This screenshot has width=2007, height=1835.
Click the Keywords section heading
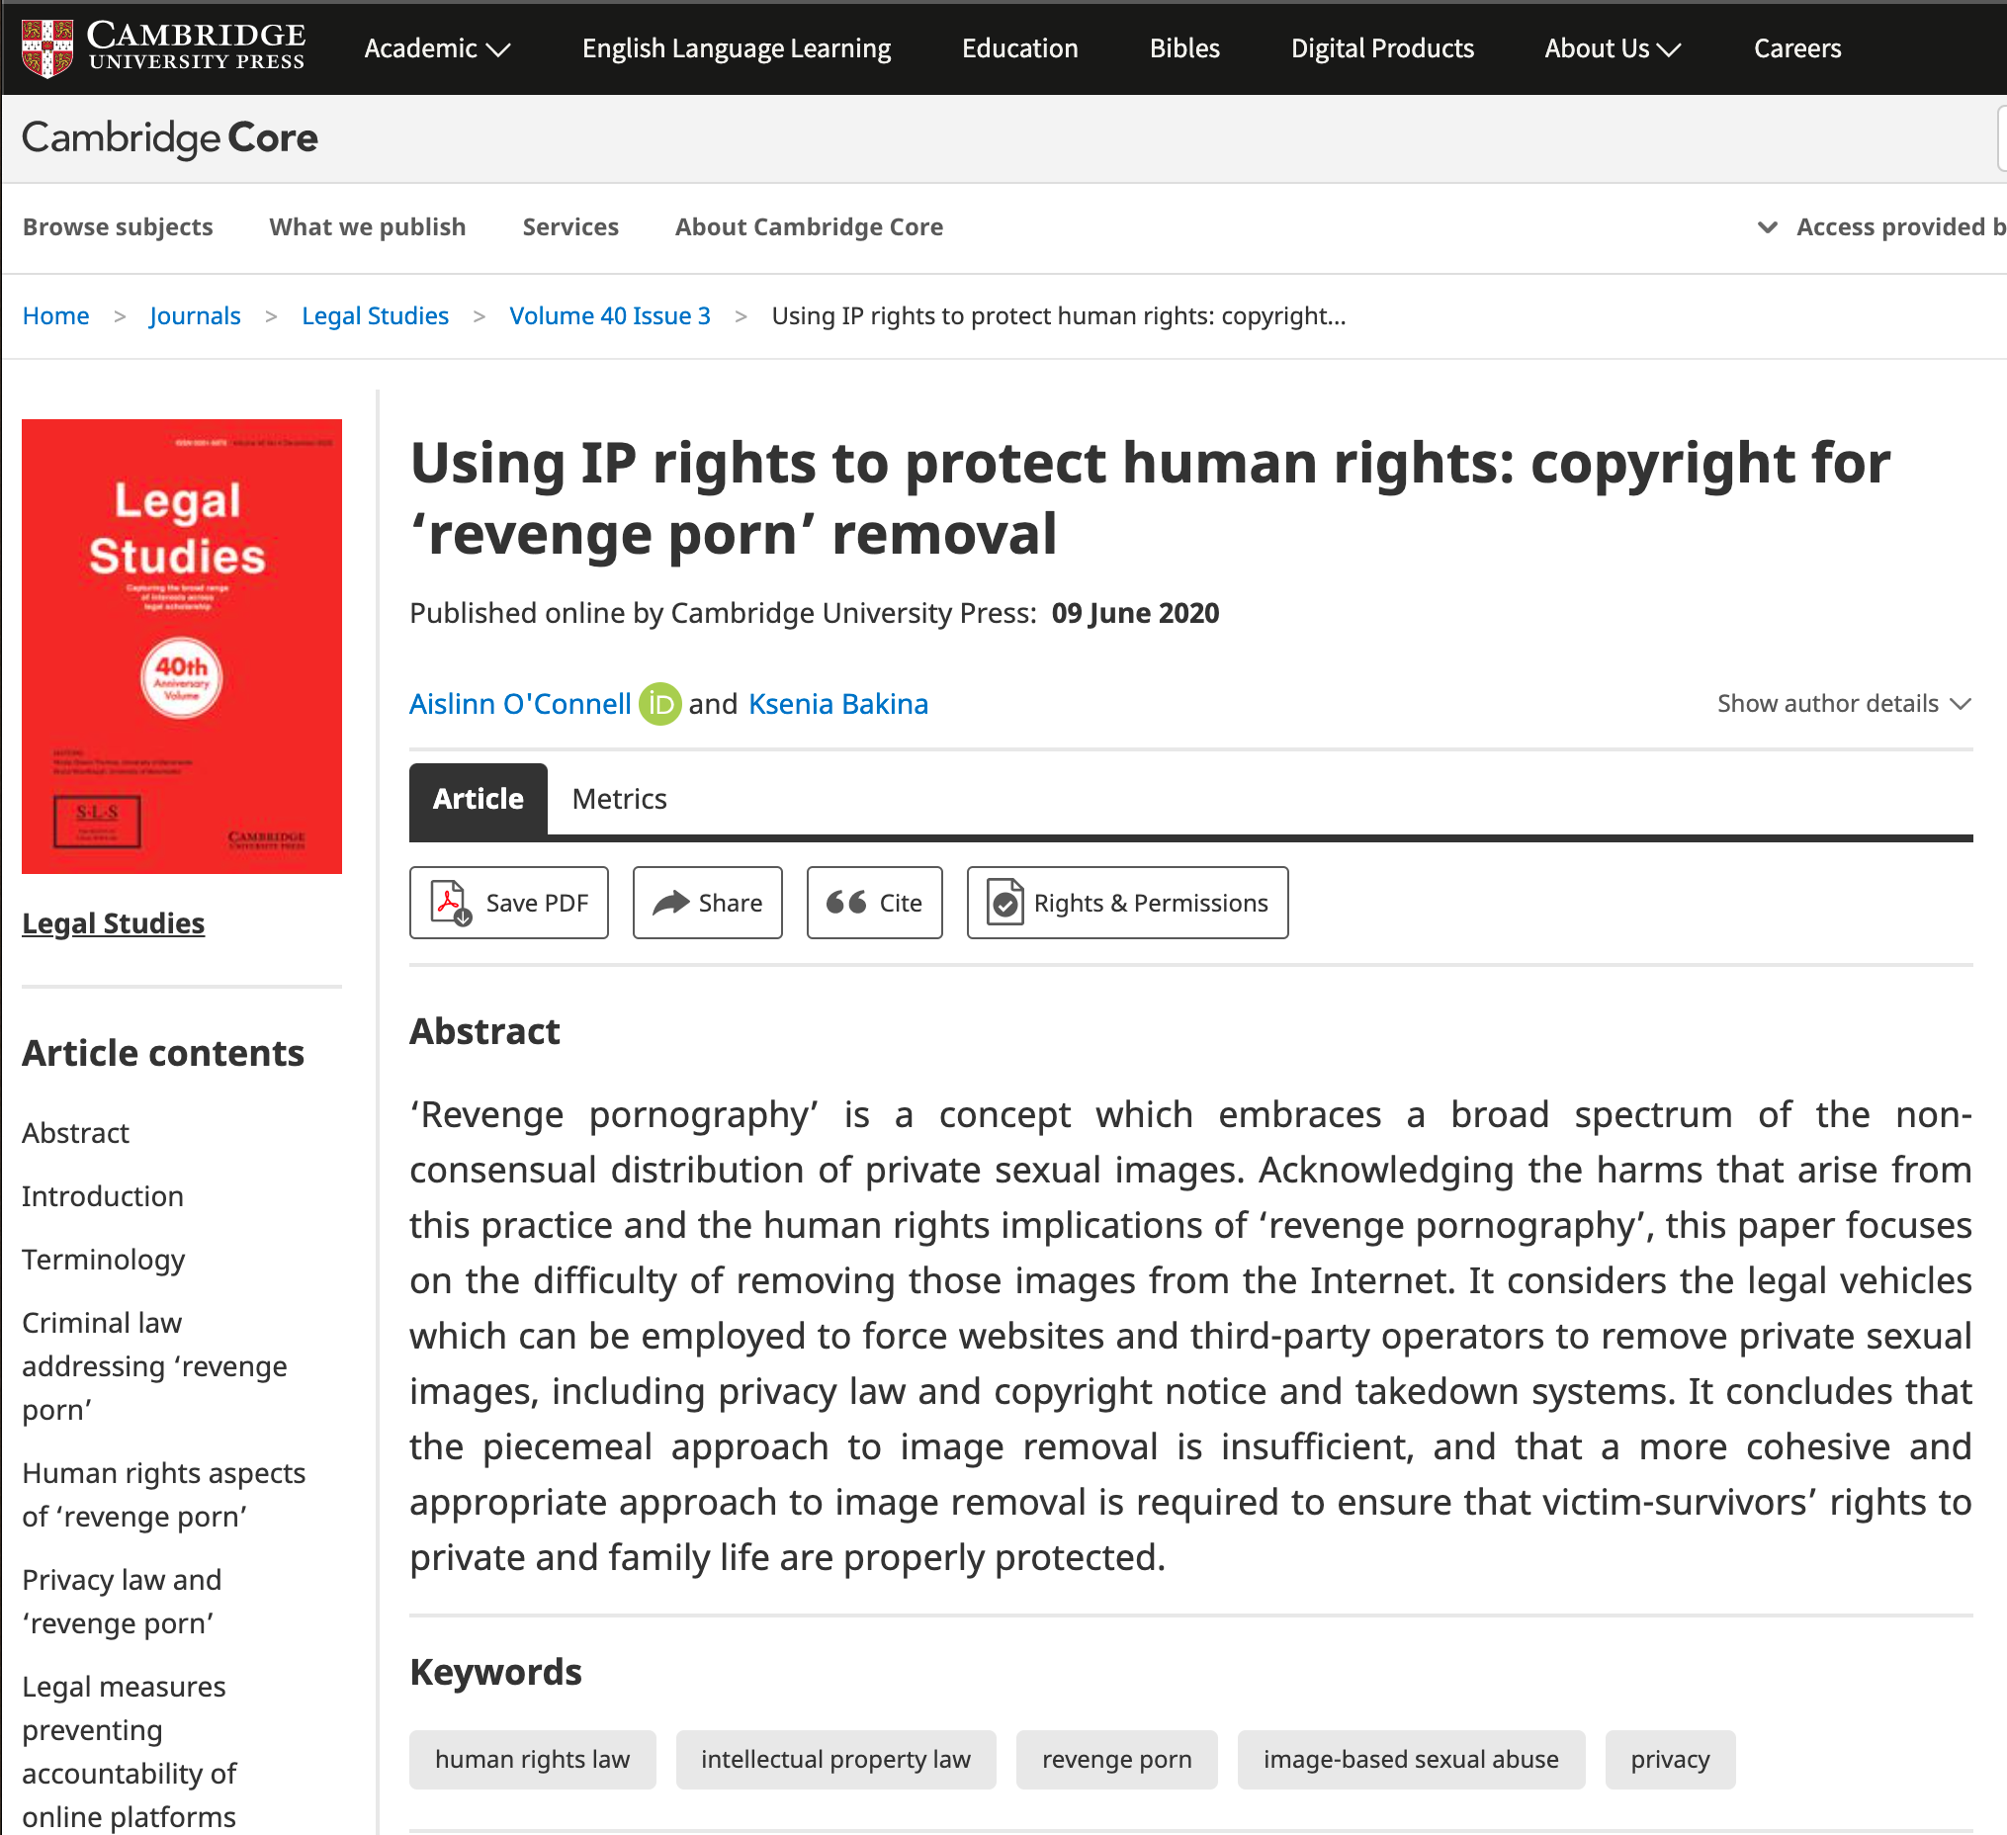click(x=495, y=1672)
